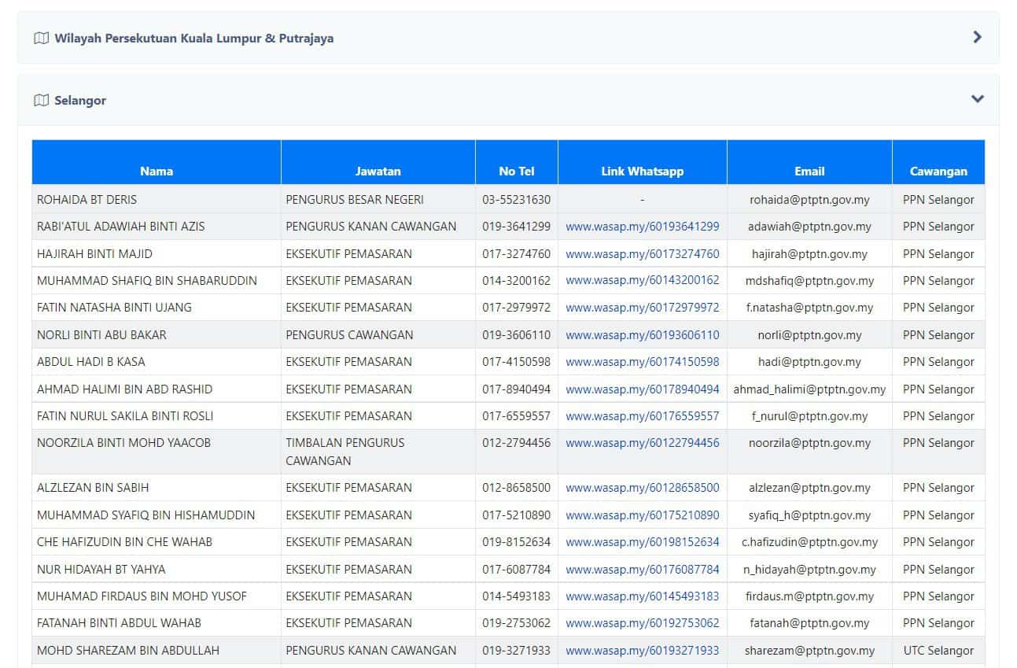The height and width of the screenshot is (668, 1017).
Task: Select the name ABDUL HADI B KASA
Action: pos(90,362)
